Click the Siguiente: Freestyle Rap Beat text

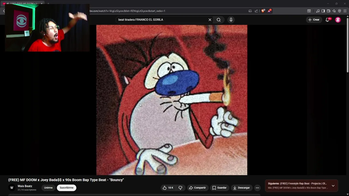click(297, 183)
